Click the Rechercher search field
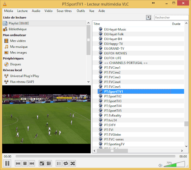The height and width of the screenshot is (170, 191). coord(171,18)
